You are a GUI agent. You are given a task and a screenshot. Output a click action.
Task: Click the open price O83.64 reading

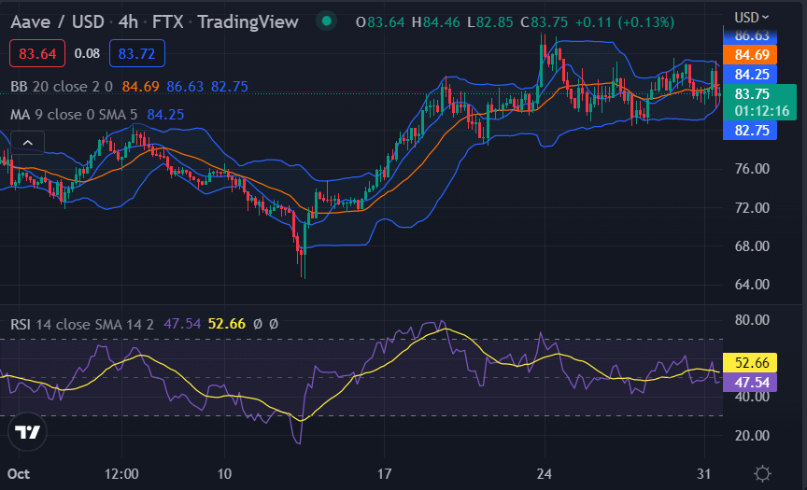pos(380,22)
